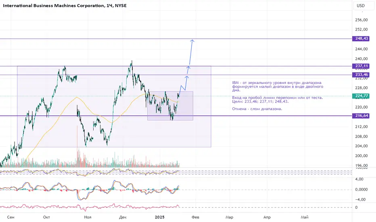Click the Сен month label on time axis
The height and width of the screenshot is (222, 376).
coord(11,217)
